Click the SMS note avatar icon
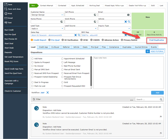Image resolution: width=168 pixels, height=139 pixels. point(37,108)
